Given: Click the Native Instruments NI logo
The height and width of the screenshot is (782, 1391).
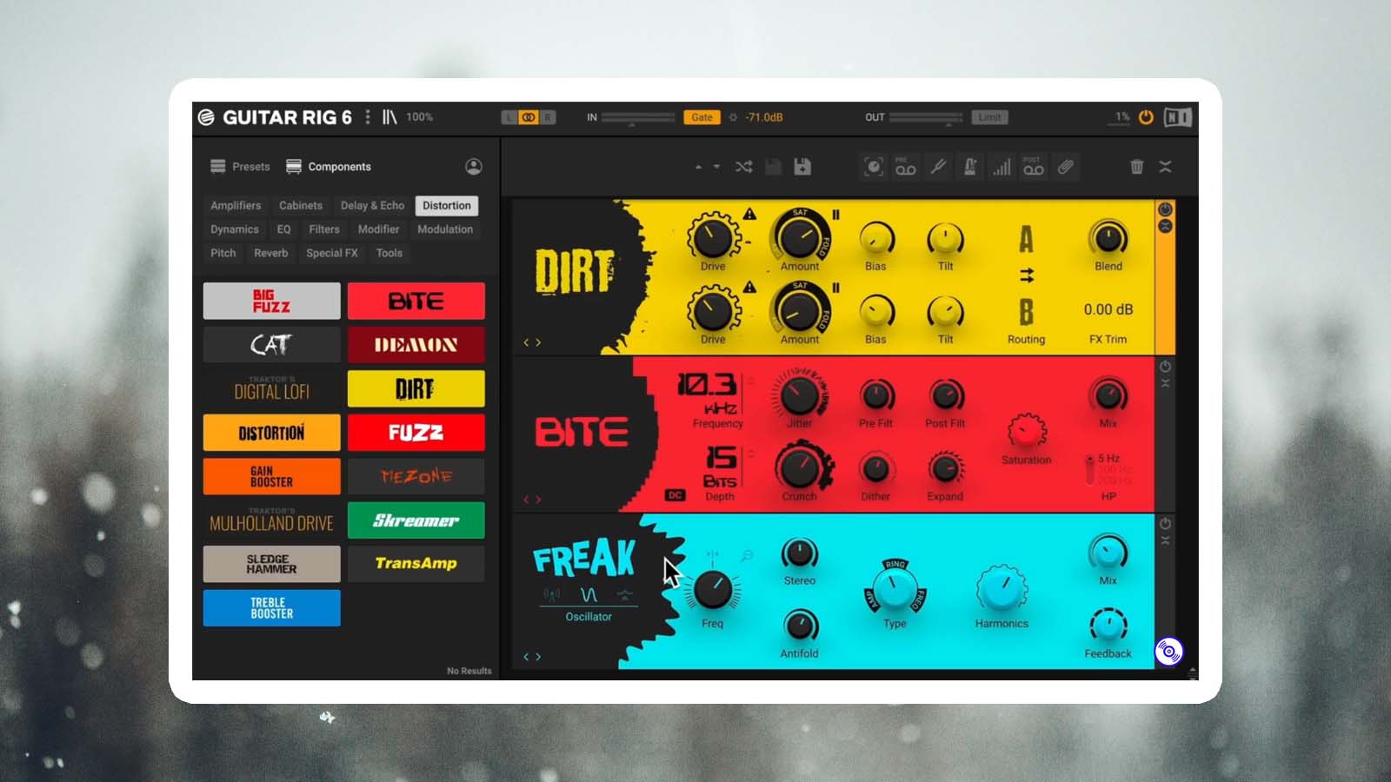Looking at the screenshot, I should [1178, 117].
